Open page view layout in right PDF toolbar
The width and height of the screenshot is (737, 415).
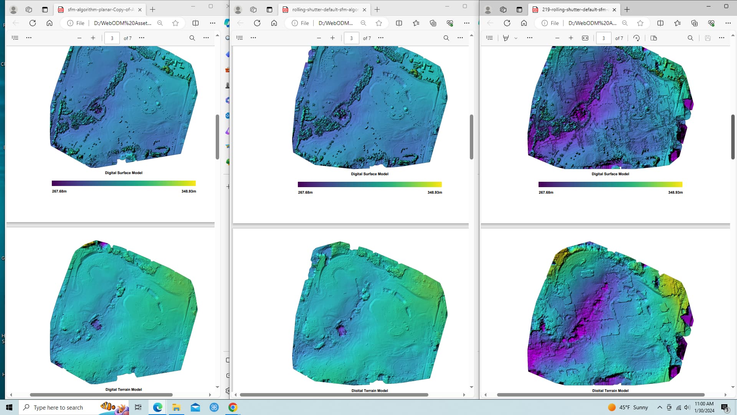click(654, 38)
